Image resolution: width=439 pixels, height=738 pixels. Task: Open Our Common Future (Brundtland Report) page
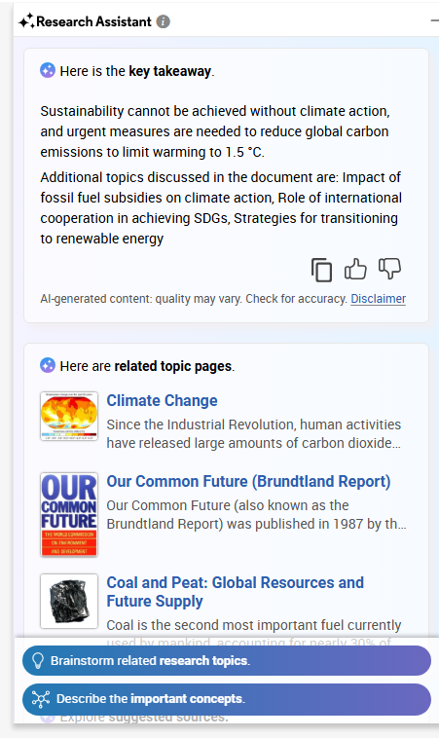[248, 482]
